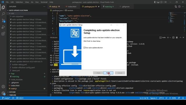Open auto-update-electron Setup 1.0.0.exe file
The image size is (186, 105).
click(x=27, y=20)
